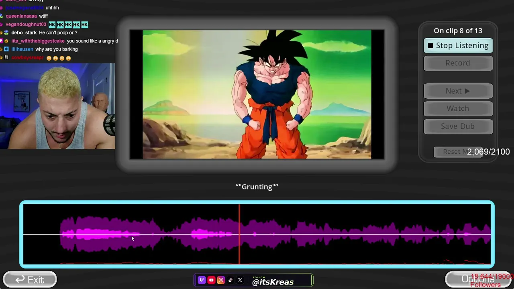Leave the dubbing screen via Exit
The width and height of the screenshot is (514, 289).
pyautogui.click(x=30, y=280)
